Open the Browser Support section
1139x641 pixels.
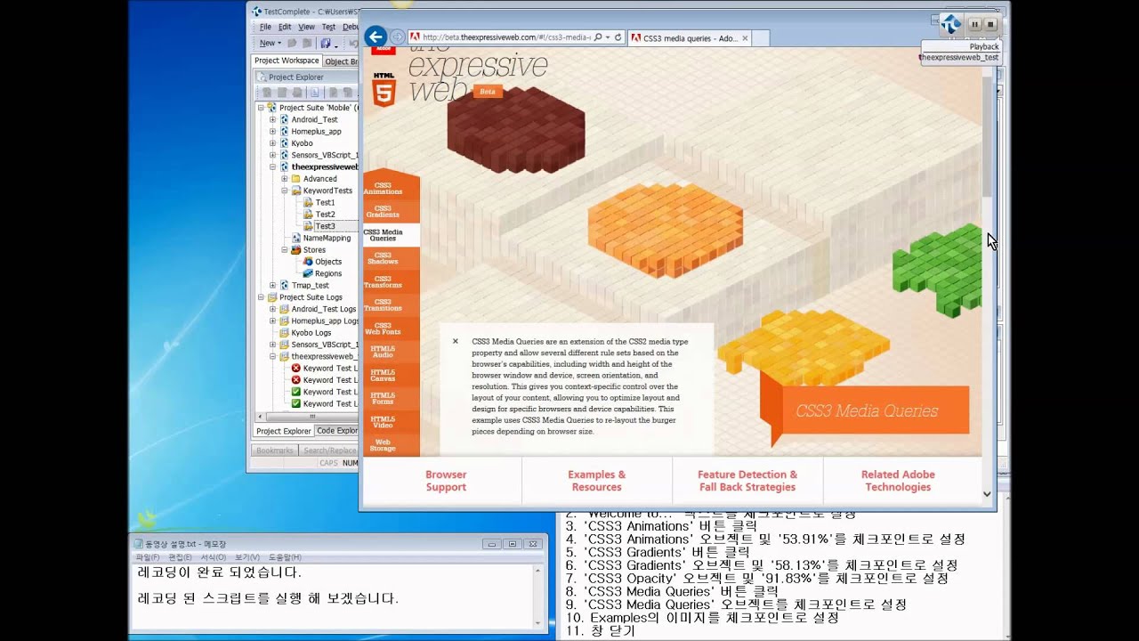tap(446, 481)
